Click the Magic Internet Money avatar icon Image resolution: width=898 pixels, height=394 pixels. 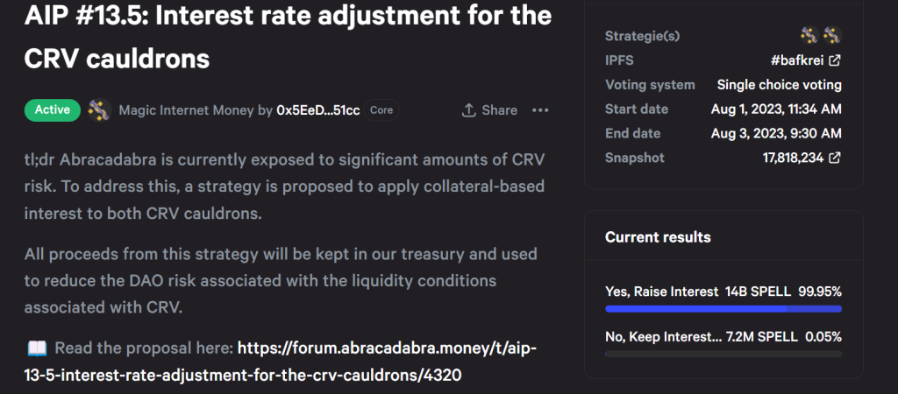pos(99,110)
